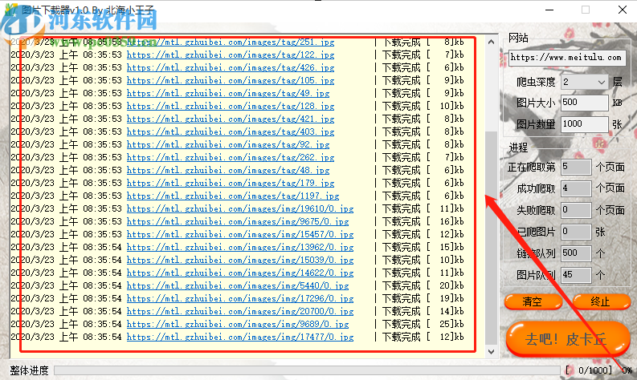Click the 正在爬取第 page field showing 5

pyautogui.click(x=576, y=167)
